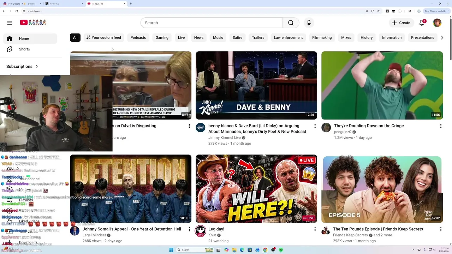Select the Music chip

coord(218,37)
